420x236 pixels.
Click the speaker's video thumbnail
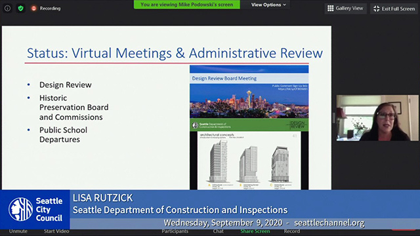(377, 118)
